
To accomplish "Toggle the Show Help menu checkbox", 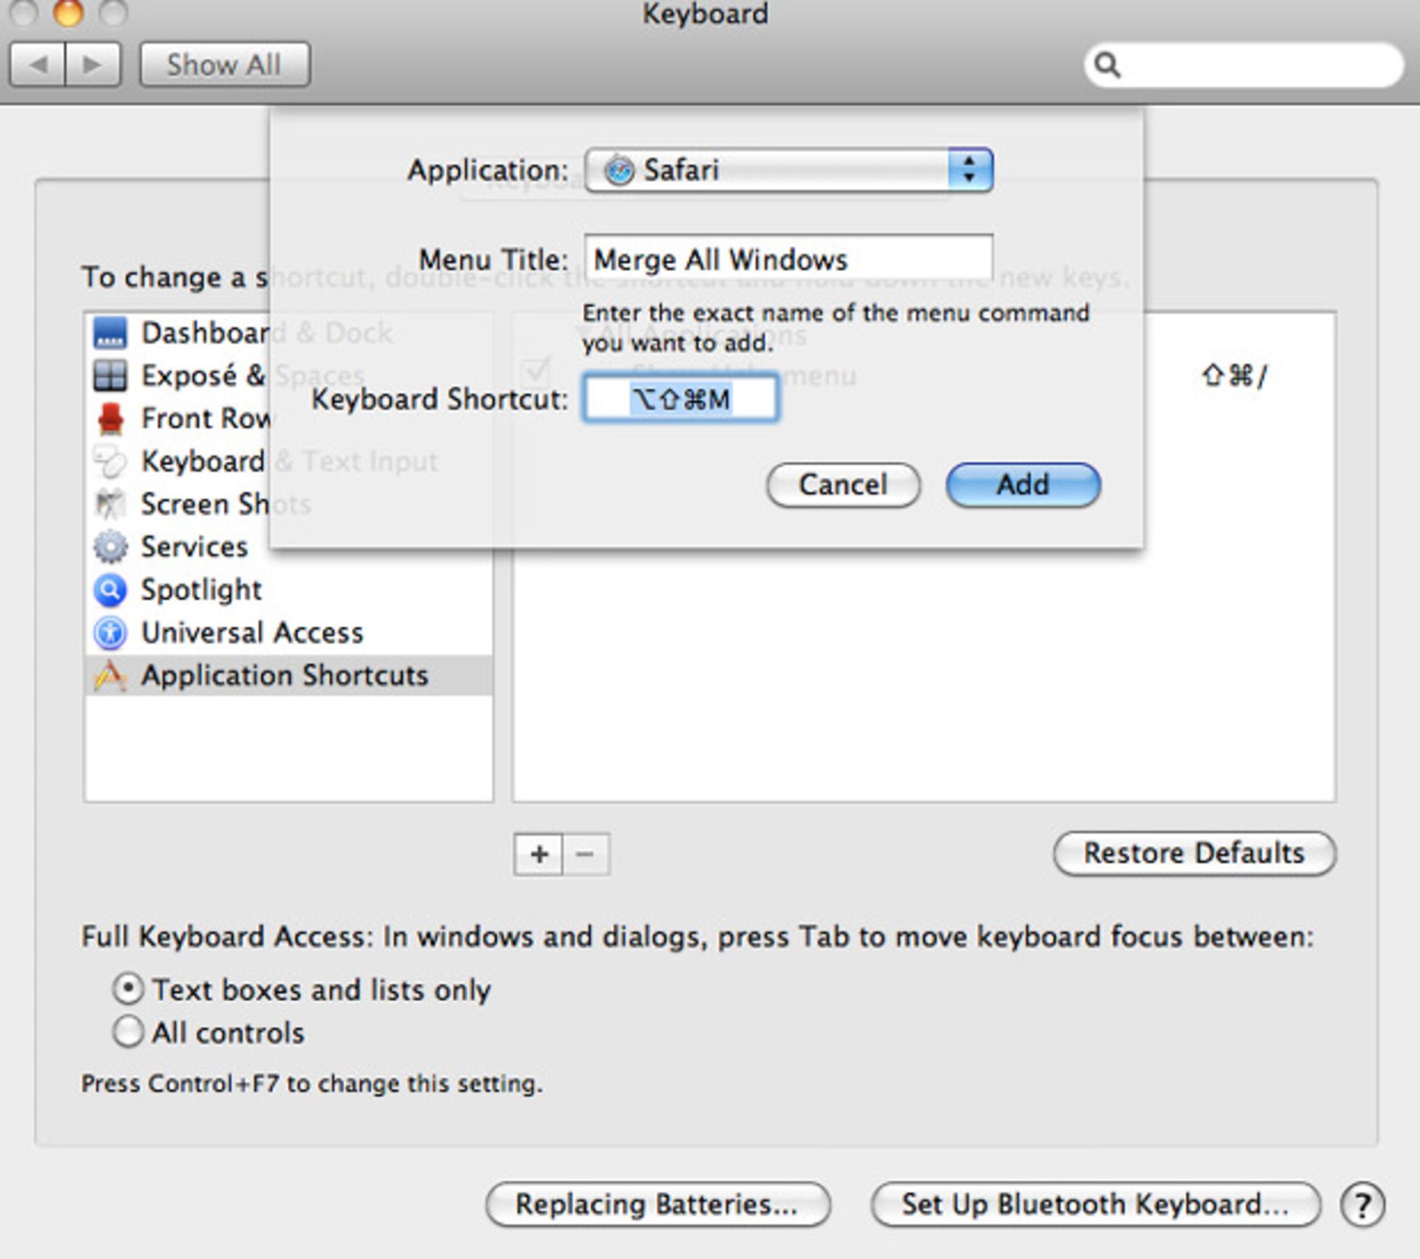I will (x=535, y=373).
